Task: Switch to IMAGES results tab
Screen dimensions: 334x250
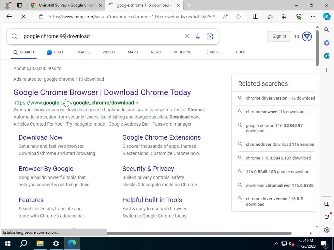Action: coord(83,52)
